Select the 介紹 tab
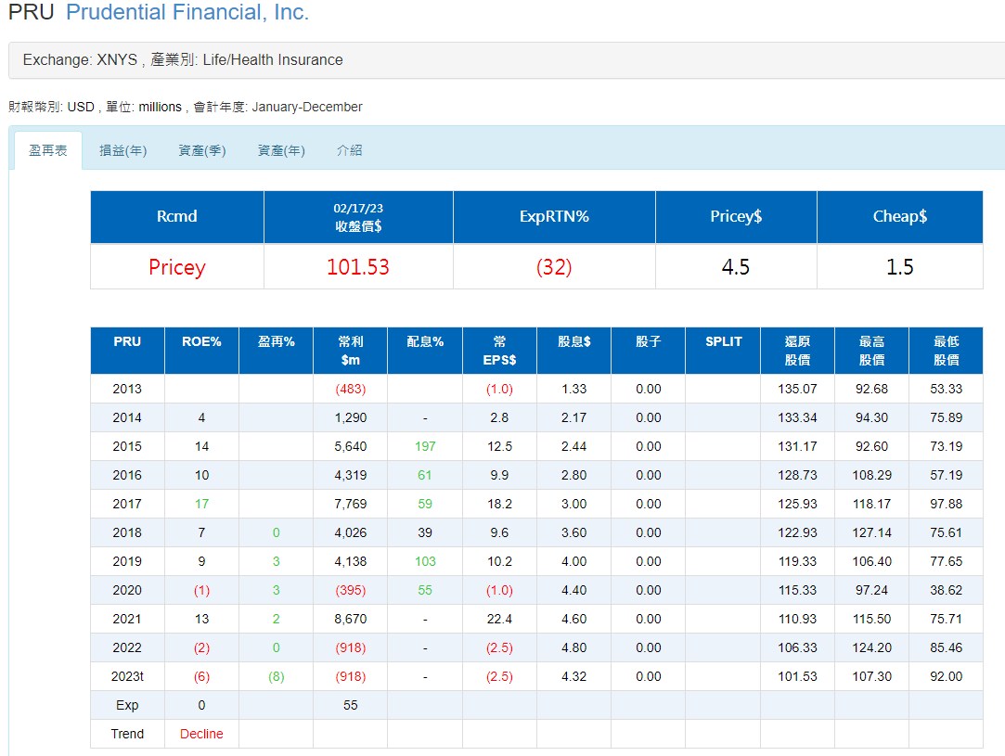Viewport: 1005px width, 756px height. [x=350, y=150]
